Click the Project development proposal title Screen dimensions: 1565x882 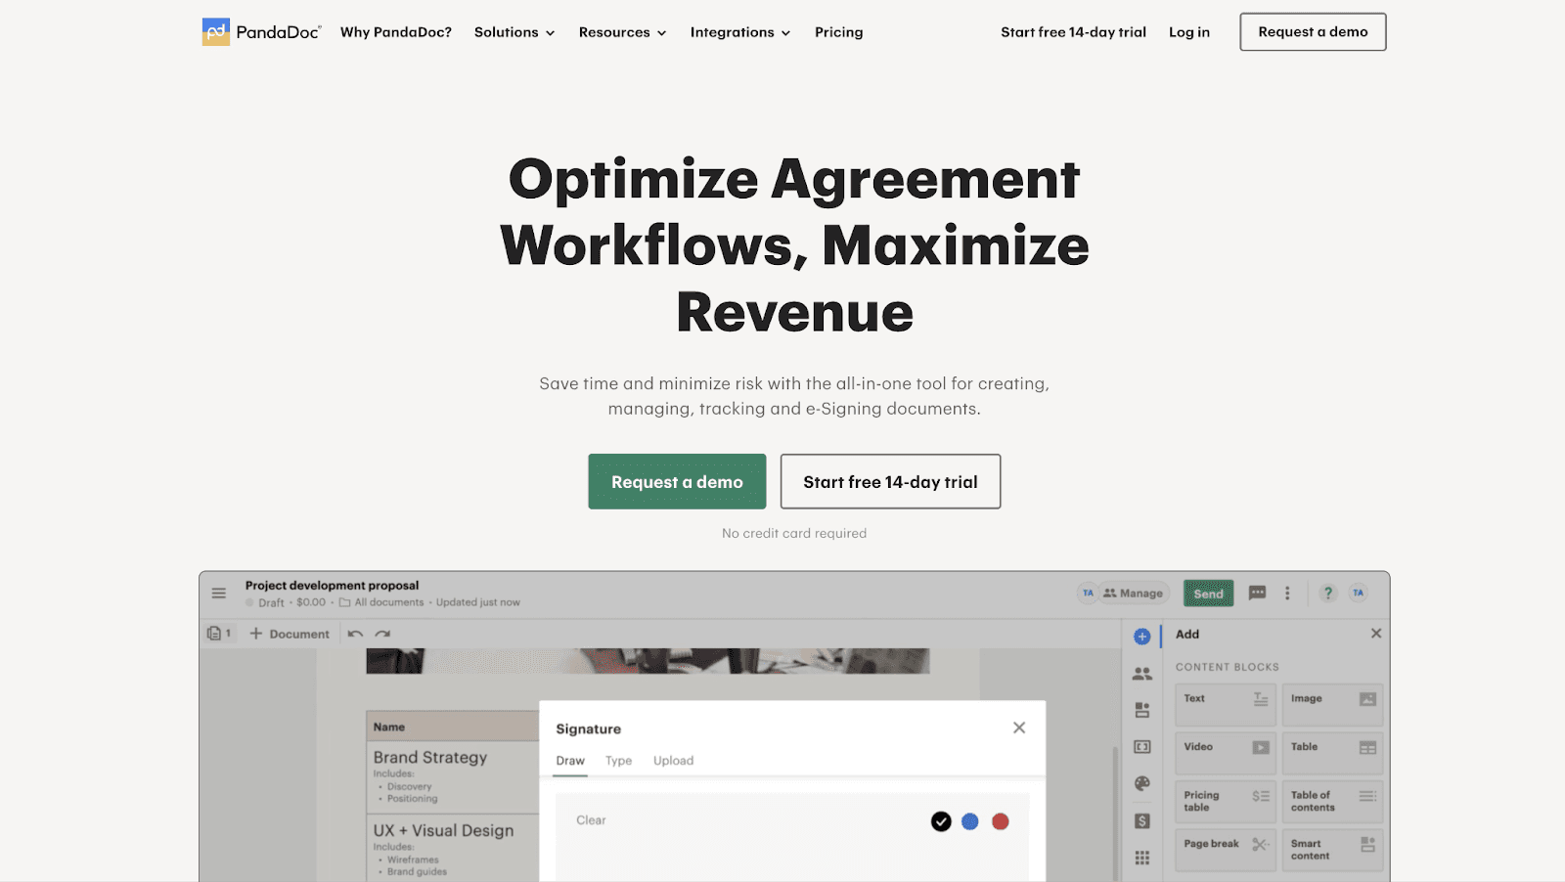[x=332, y=586]
